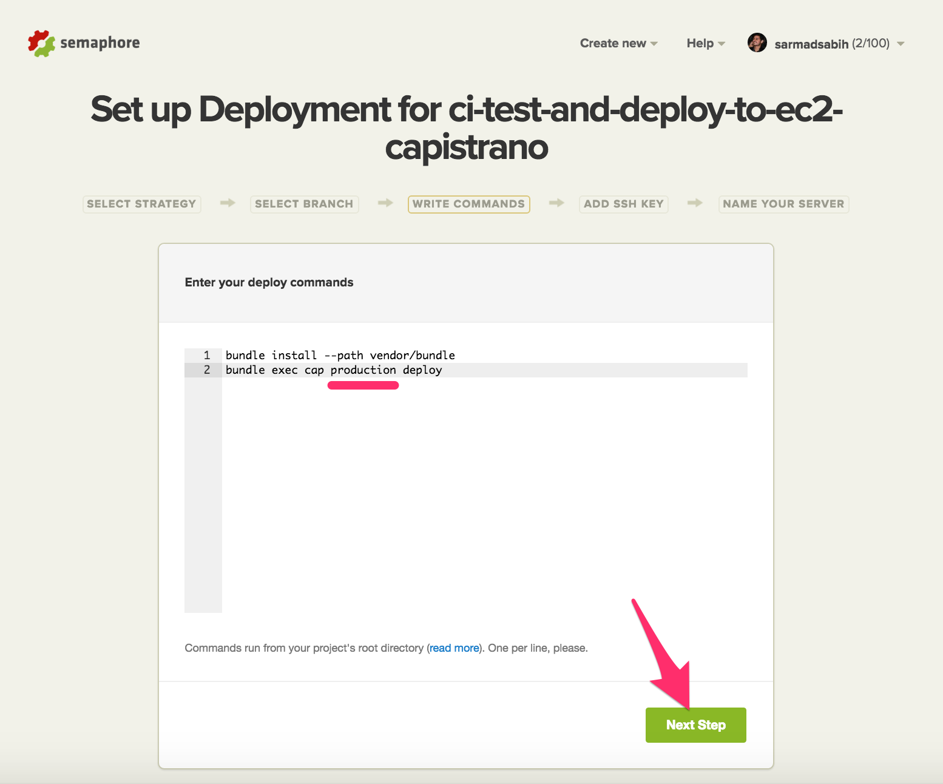Click the Semaphore gear logo icon
The height and width of the screenshot is (784, 943).
point(41,44)
